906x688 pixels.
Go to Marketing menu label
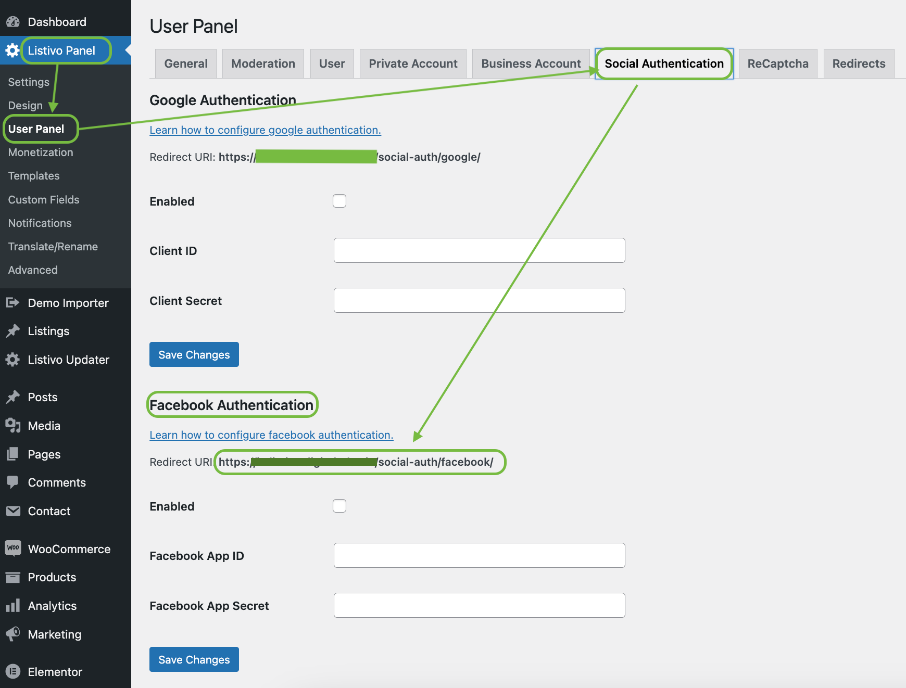(55, 634)
